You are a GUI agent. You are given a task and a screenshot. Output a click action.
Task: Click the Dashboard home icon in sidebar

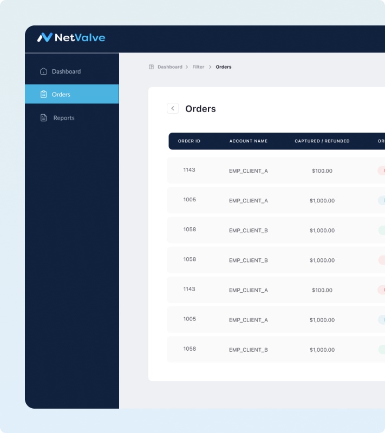tap(43, 71)
